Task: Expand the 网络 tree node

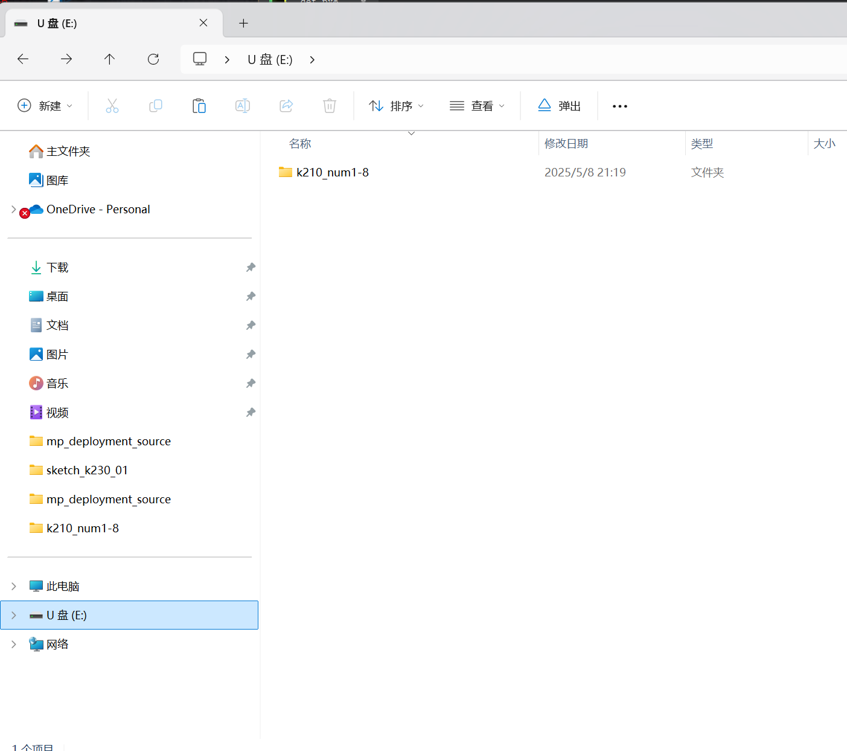Action: (x=14, y=644)
